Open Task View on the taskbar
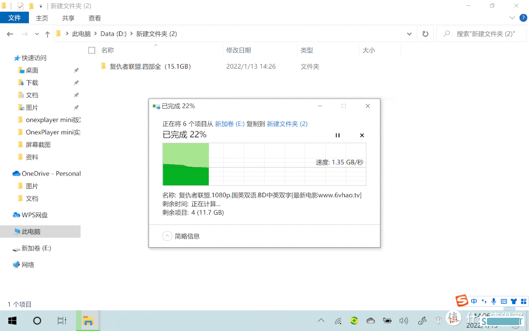The image size is (529, 331). [x=62, y=321]
